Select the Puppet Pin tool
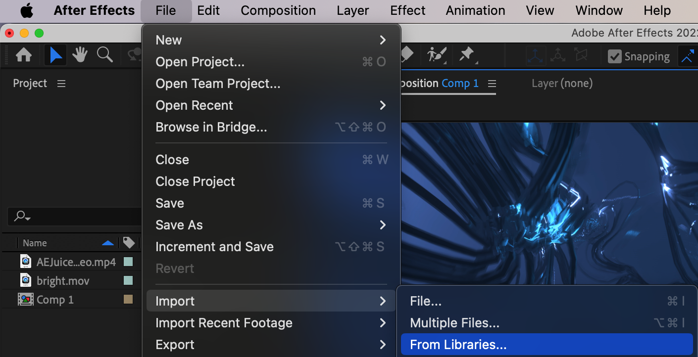 (466, 54)
